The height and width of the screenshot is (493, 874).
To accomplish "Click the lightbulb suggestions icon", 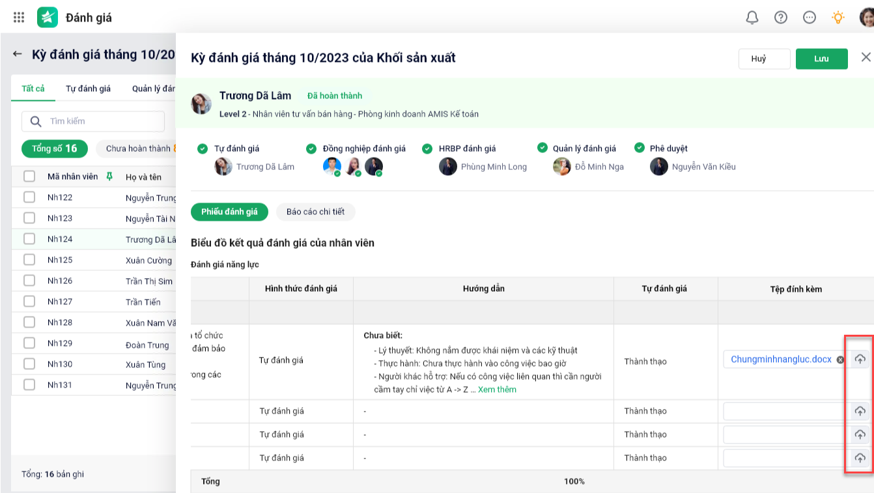I will pos(838,18).
